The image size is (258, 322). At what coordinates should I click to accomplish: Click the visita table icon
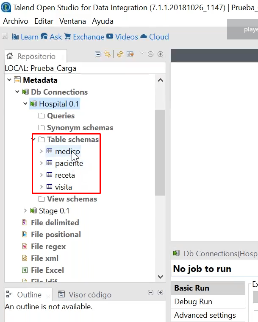50,187
